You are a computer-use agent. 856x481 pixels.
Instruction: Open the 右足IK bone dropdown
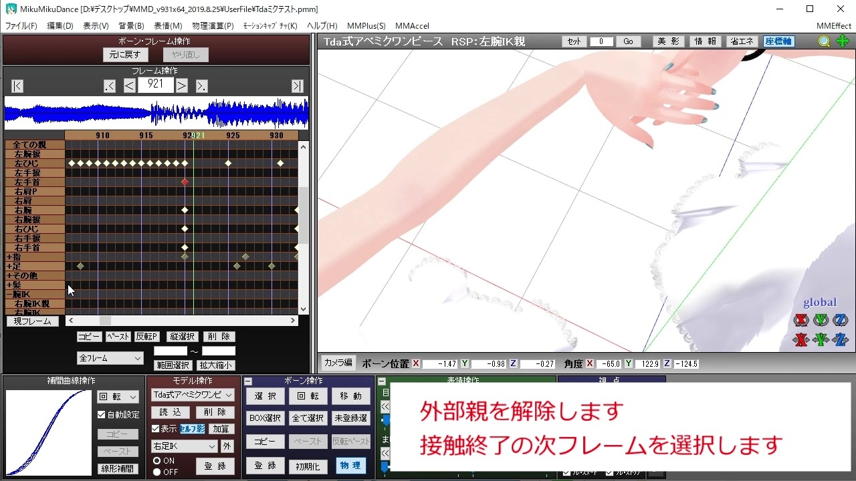pos(185,446)
